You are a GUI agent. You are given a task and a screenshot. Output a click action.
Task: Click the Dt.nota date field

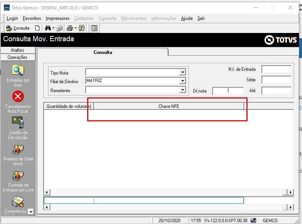point(228,91)
